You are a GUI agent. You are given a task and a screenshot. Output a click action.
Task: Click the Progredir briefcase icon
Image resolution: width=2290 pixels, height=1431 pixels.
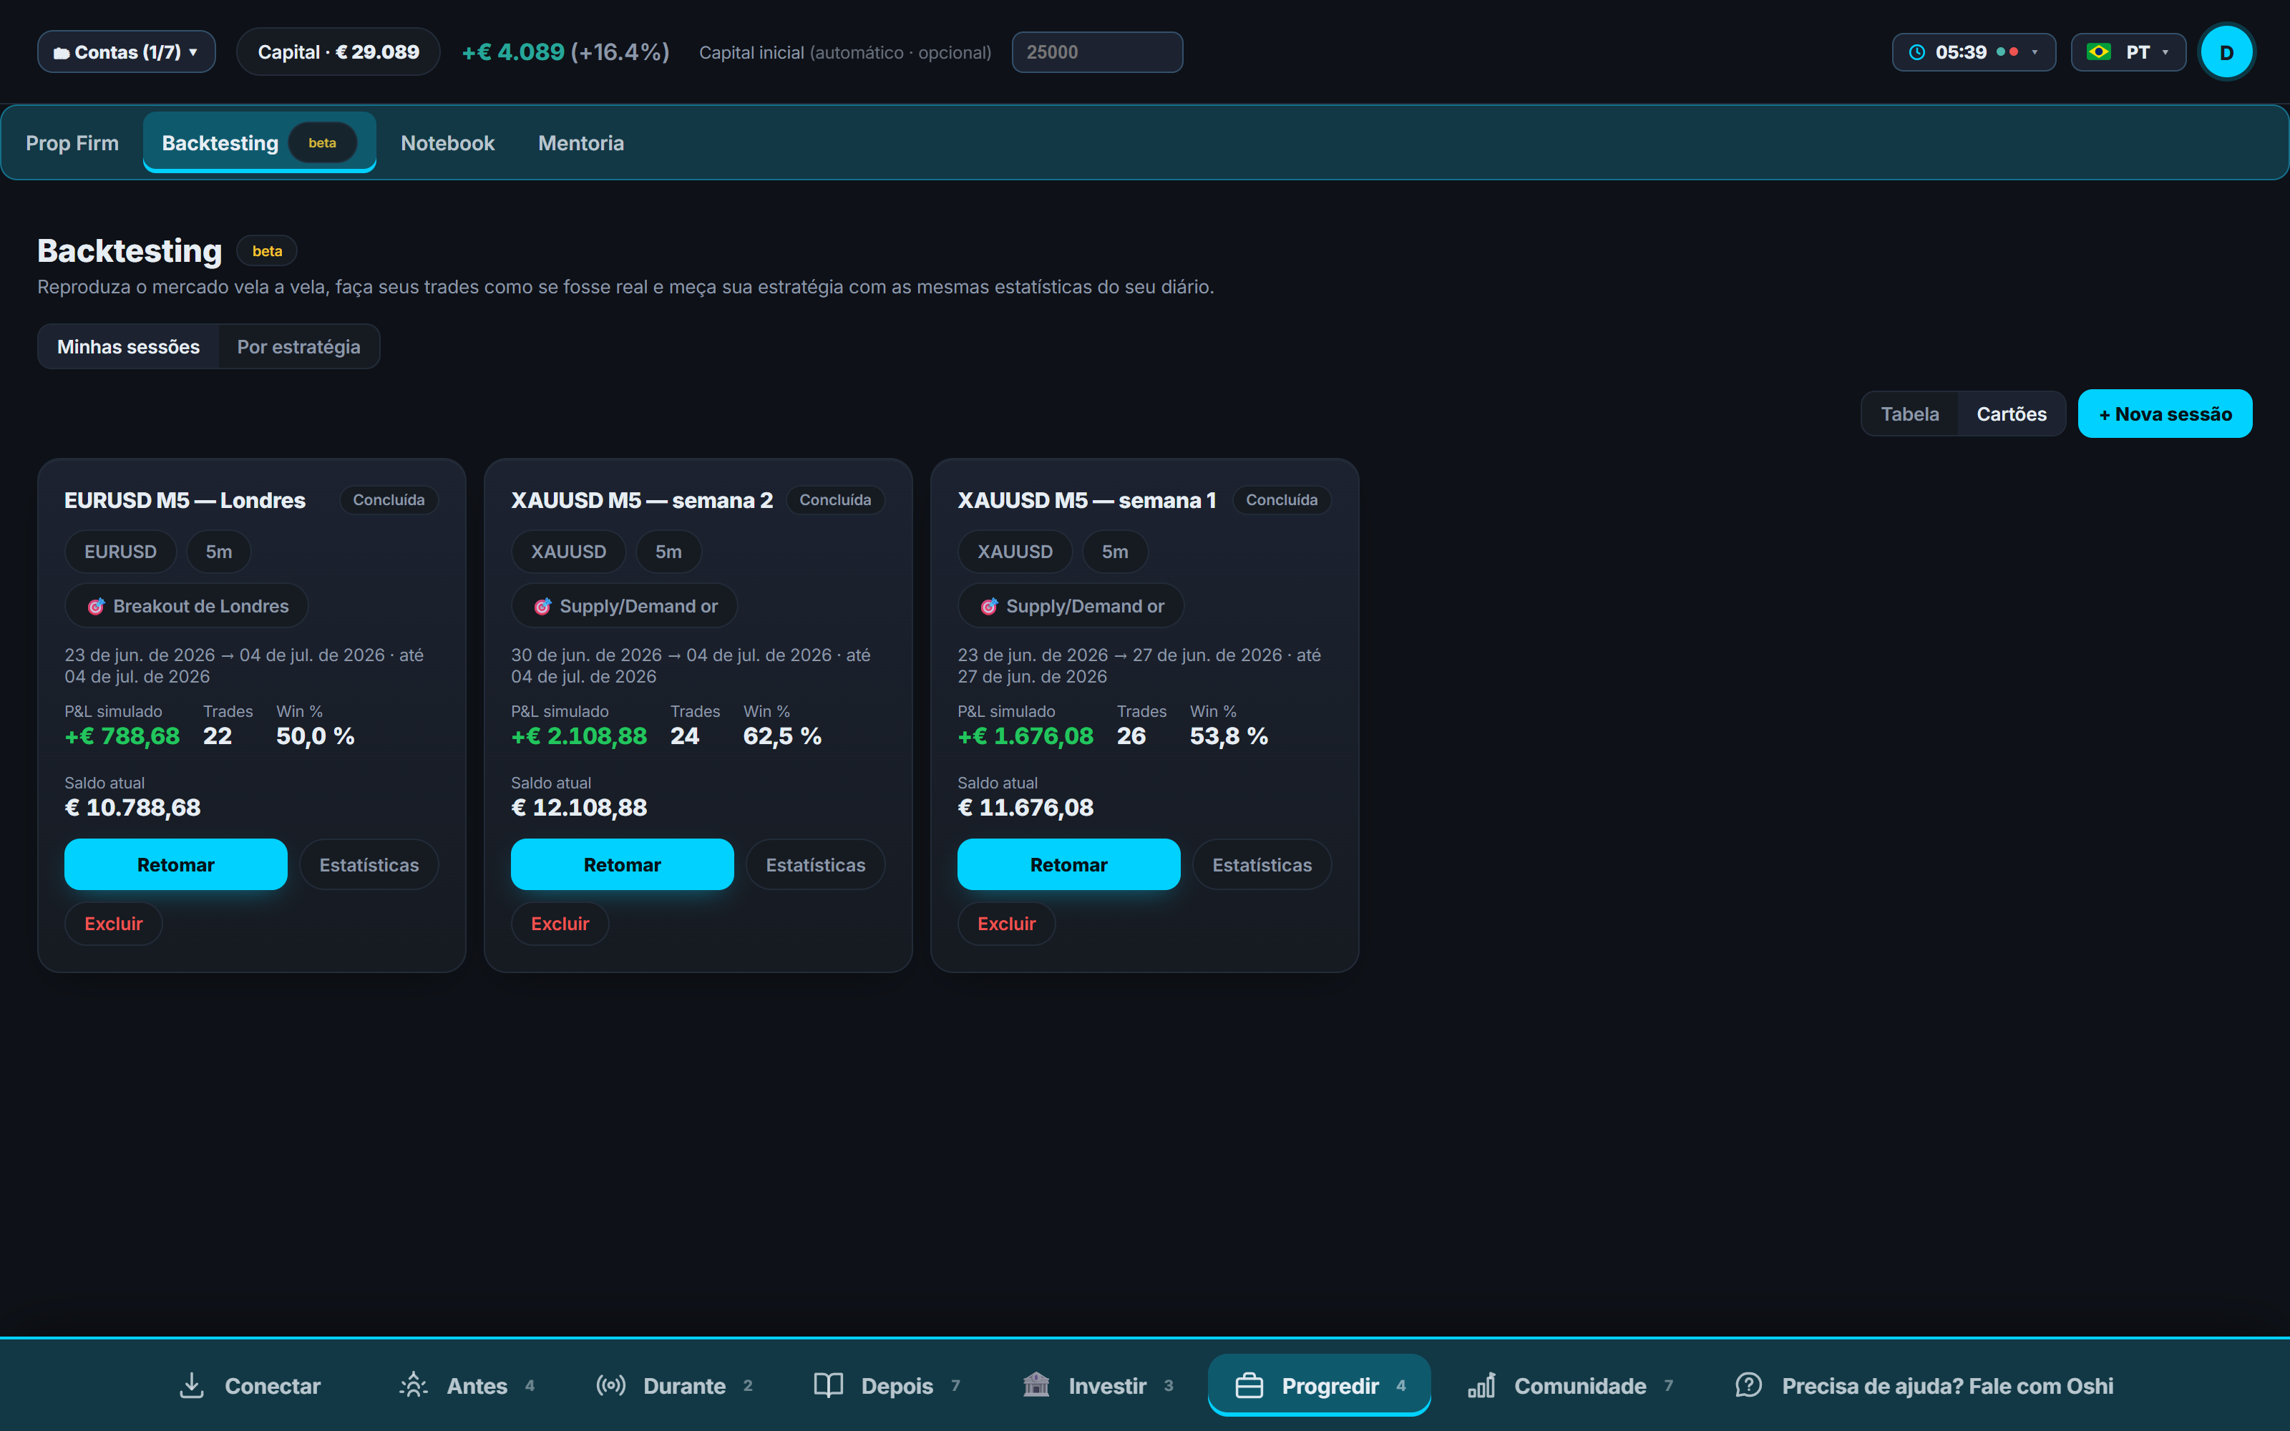coord(1249,1386)
